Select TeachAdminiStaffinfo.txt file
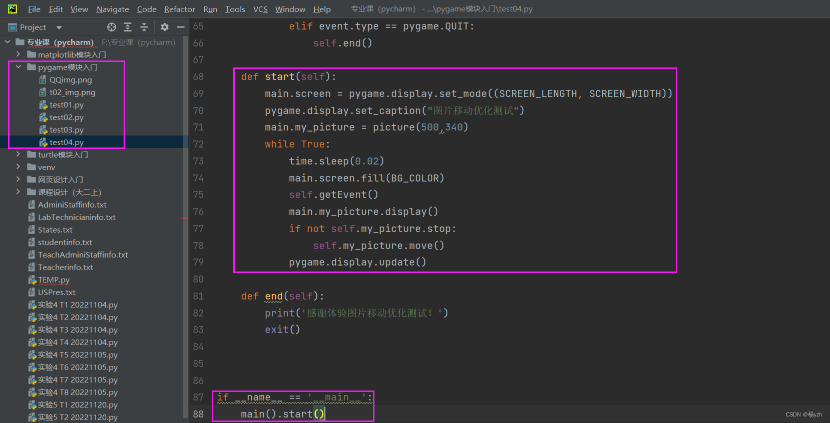Screen dimensions: 830x423 (83, 254)
